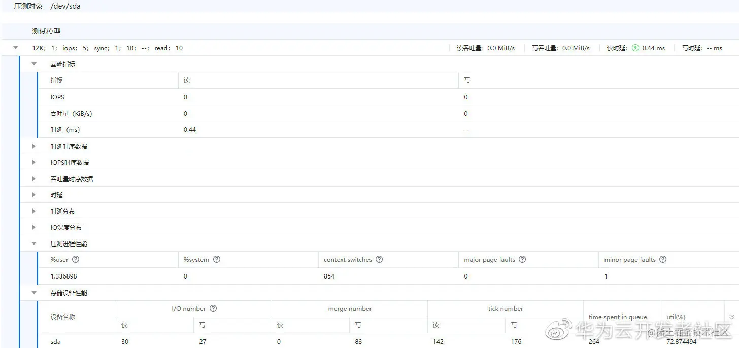The image size is (739, 348).
Task: Collapse the 12K test model row
Action: click(15, 48)
